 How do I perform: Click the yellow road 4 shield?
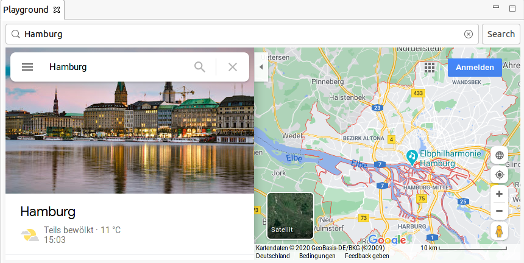click(391, 139)
